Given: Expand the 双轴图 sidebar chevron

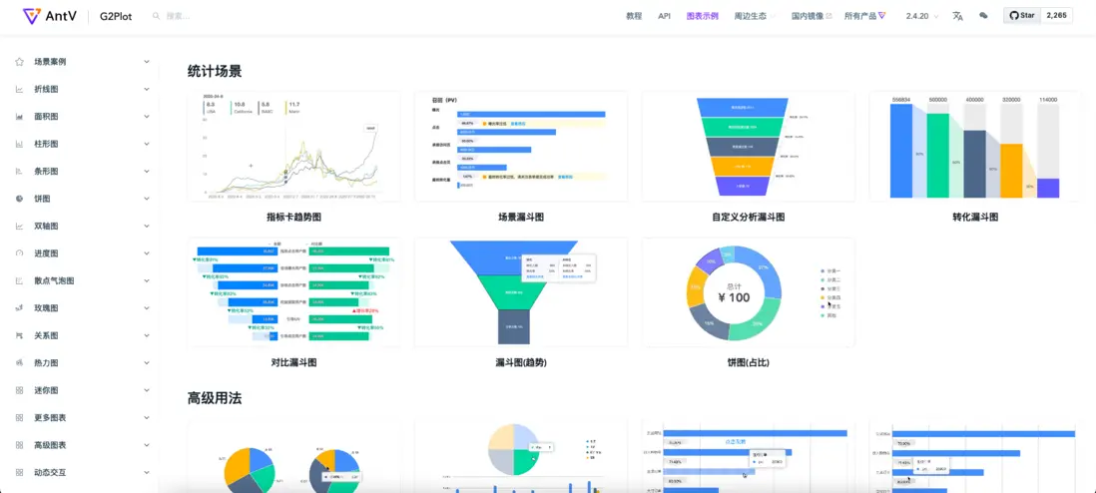Looking at the screenshot, I should pyautogui.click(x=147, y=226).
